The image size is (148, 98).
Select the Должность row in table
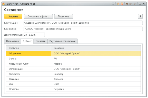click(x=73, y=74)
